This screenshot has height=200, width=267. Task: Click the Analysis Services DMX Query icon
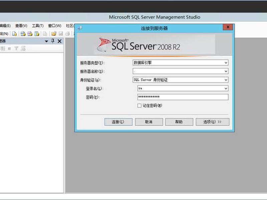pos(30,34)
